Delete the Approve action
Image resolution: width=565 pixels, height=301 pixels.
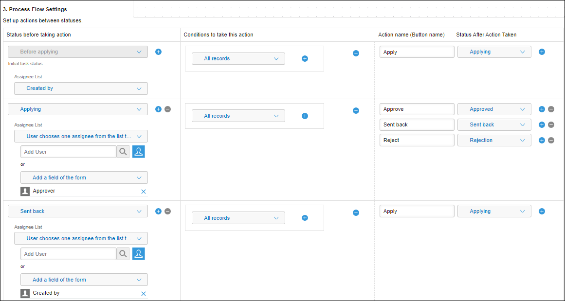[x=551, y=109]
